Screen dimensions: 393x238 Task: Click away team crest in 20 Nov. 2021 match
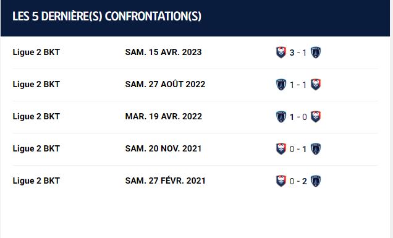[x=316, y=149]
